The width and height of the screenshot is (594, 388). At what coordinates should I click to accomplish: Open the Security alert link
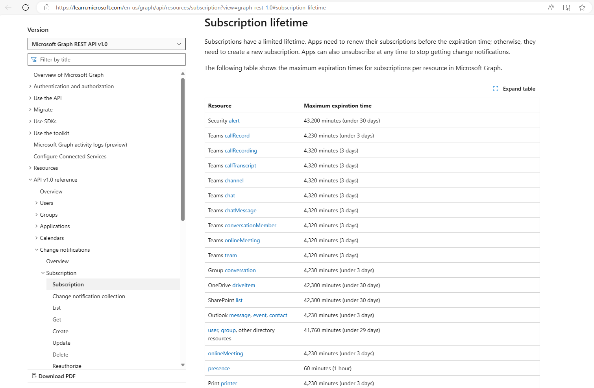point(234,121)
